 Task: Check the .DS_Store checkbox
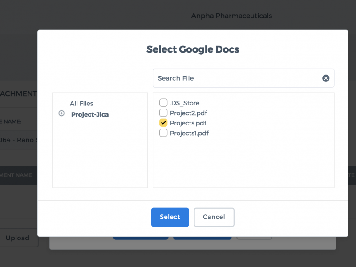click(163, 103)
